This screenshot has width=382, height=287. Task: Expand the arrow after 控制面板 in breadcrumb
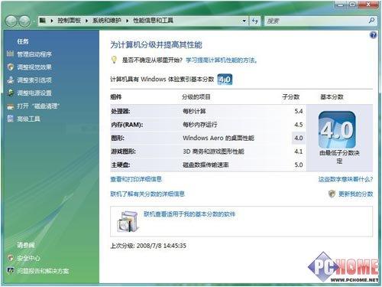[86, 21]
